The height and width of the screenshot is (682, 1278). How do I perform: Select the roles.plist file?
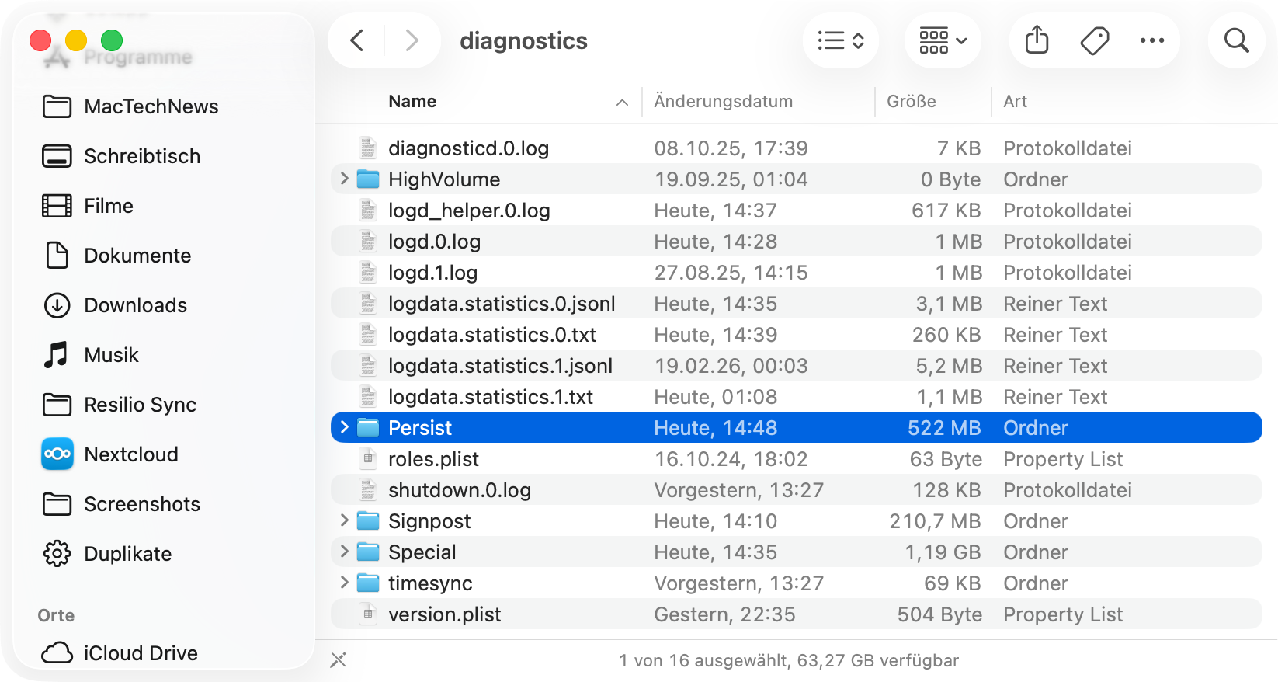coord(433,459)
